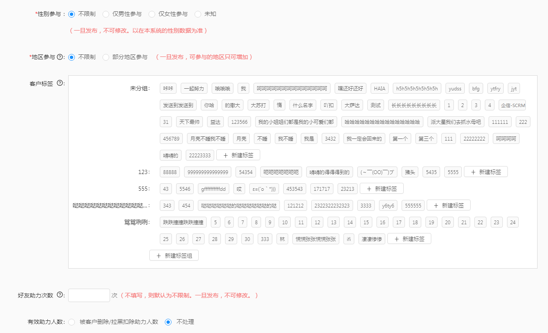548x333 pixels.
Task: Choose 被客户删除/拉黑扣除助力人数 option
Action: pyautogui.click(x=72, y=322)
